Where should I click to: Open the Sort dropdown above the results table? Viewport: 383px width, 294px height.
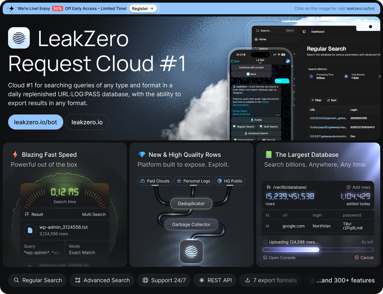332,100
